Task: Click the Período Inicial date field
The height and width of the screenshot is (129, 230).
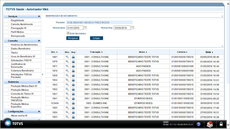Action: tap(75, 28)
